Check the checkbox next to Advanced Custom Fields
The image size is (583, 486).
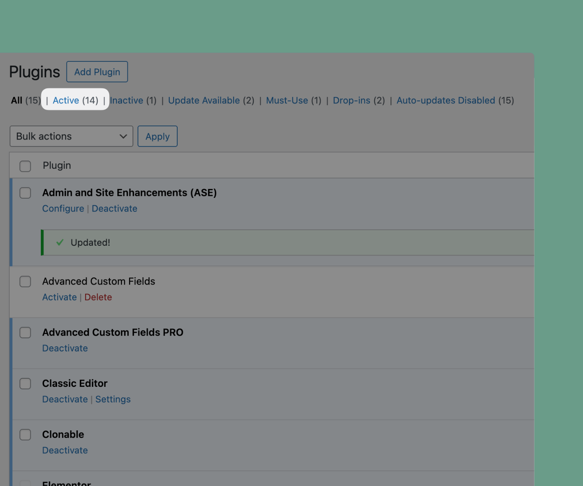25,281
